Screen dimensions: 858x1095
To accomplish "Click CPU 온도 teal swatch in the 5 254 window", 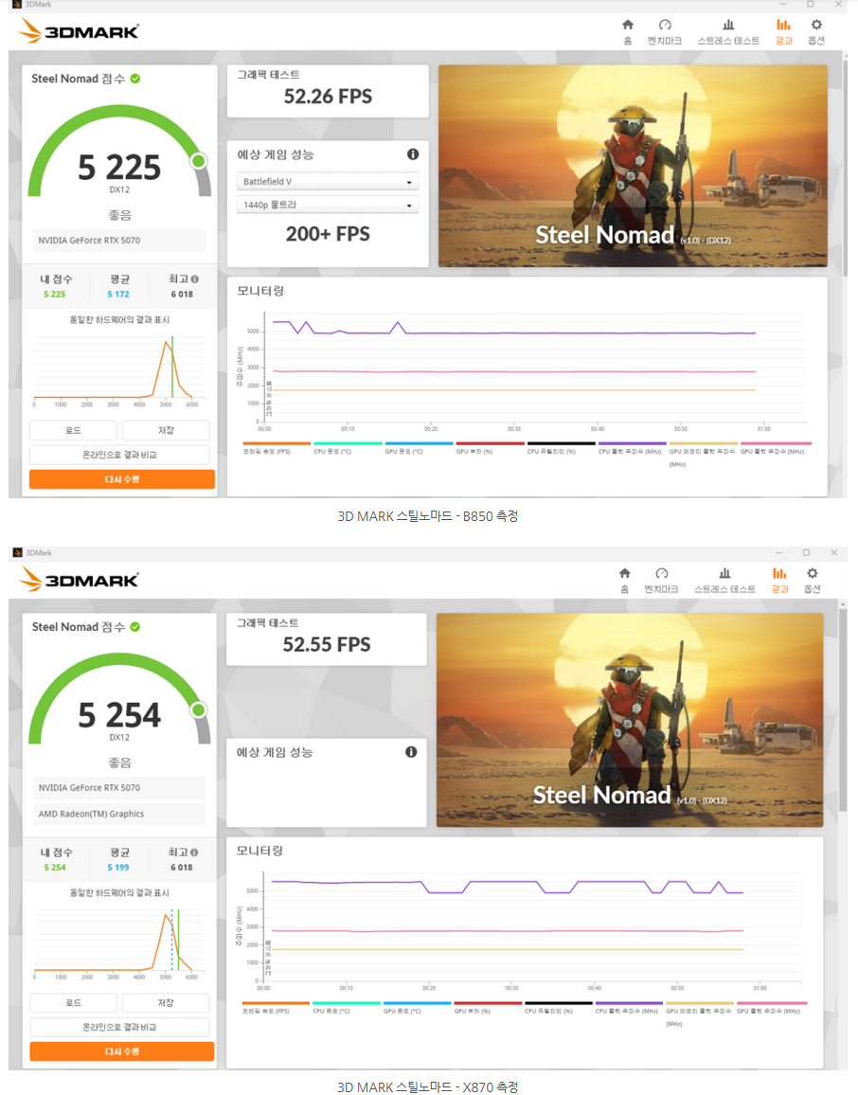I will coord(347,1003).
